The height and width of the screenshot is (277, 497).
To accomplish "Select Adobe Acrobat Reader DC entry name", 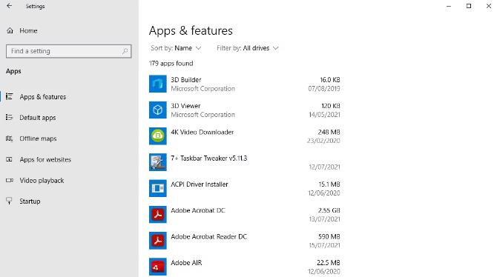I will tap(209, 236).
